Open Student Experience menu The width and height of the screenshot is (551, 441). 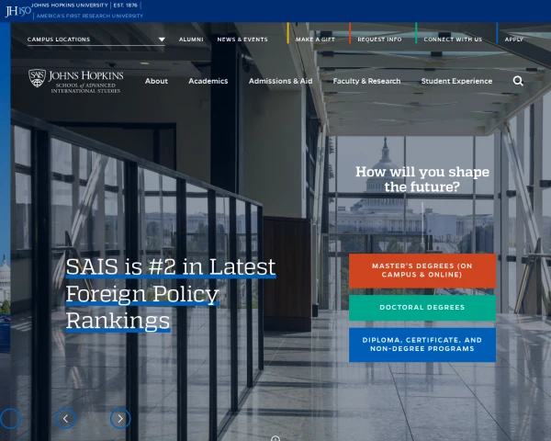pyautogui.click(x=456, y=81)
